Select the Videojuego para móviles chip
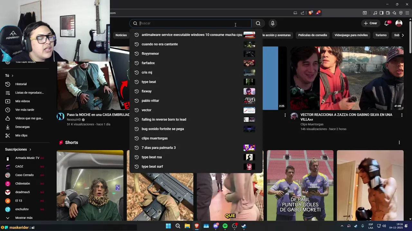This screenshot has height=231, width=412. click(351, 35)
